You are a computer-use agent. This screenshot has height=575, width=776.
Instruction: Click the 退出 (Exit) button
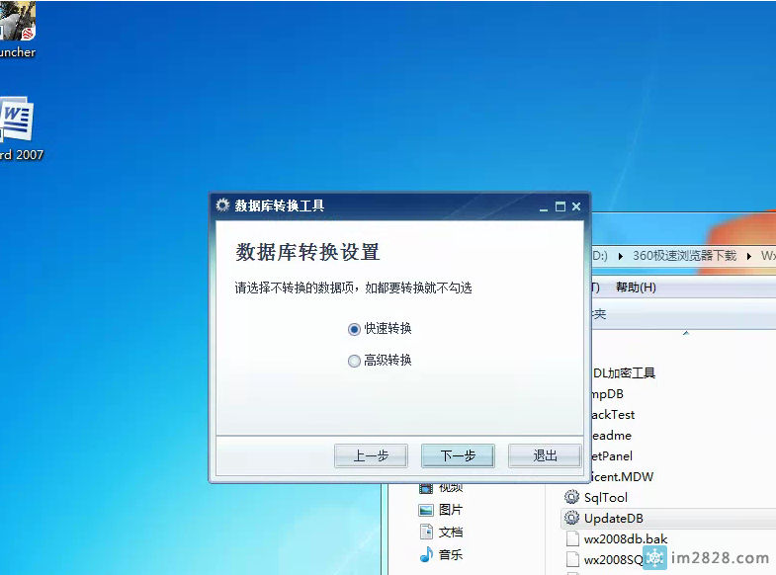tap(545, 455)
